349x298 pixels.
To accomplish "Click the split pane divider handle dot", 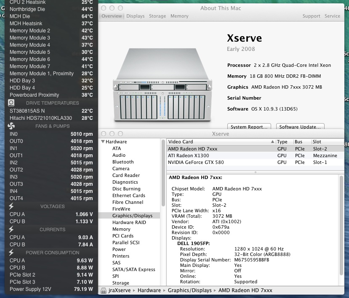I will click(x=255, y=172).
